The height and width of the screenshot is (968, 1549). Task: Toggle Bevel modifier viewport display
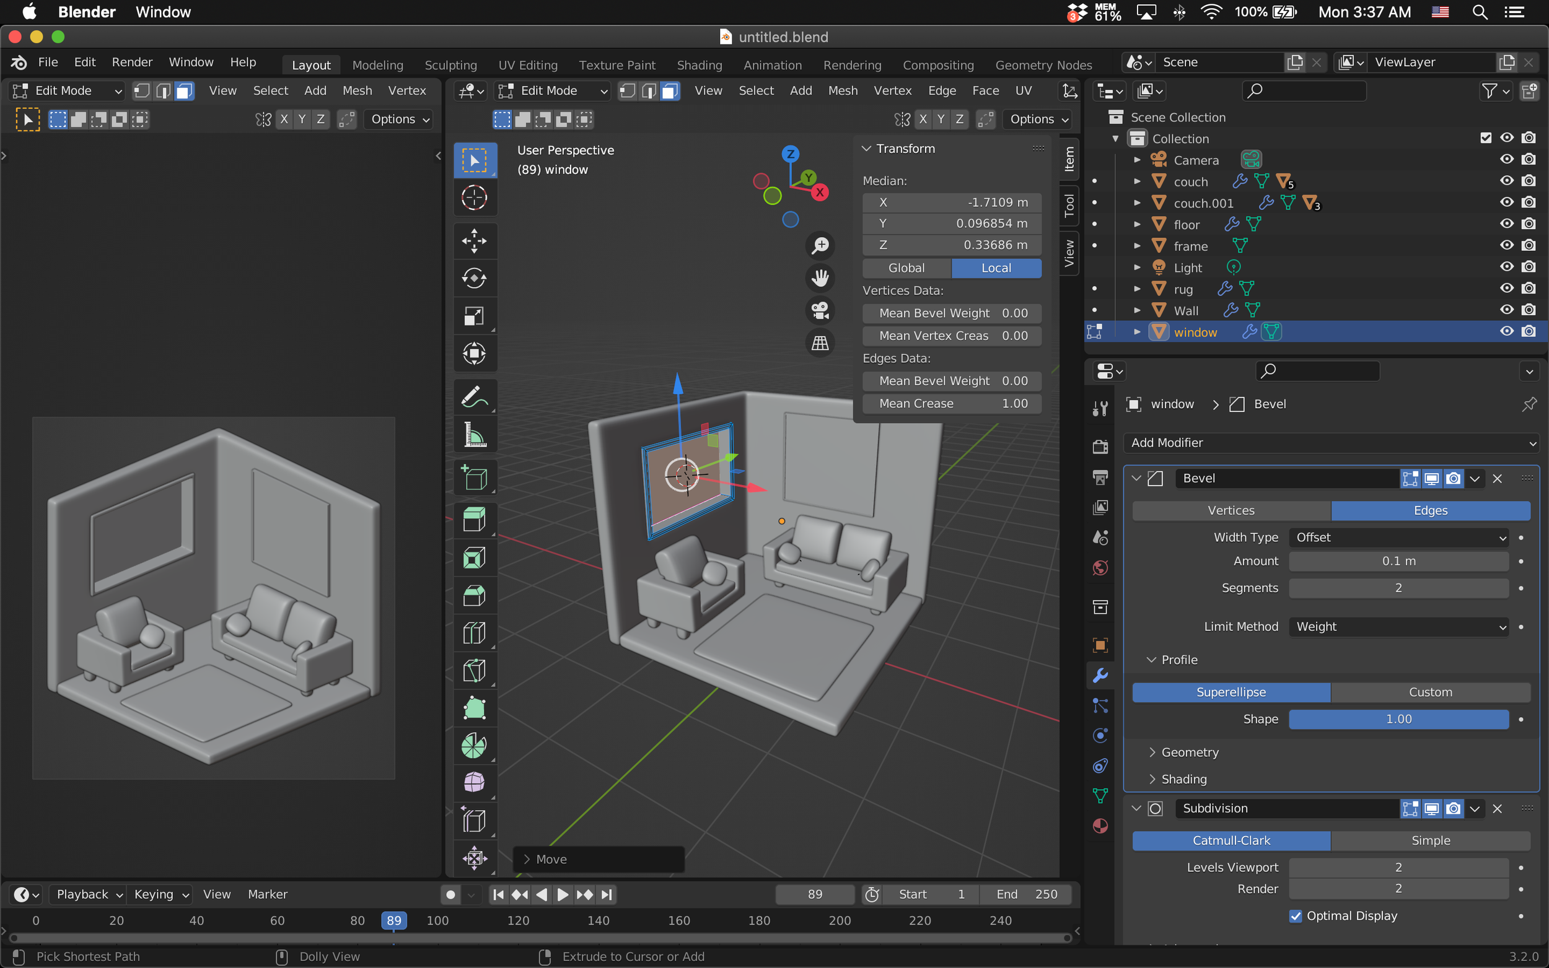pyautogui.click(x=1432, y=479)
